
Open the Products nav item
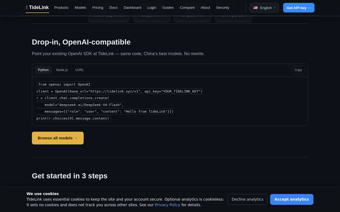click(61, 8)
